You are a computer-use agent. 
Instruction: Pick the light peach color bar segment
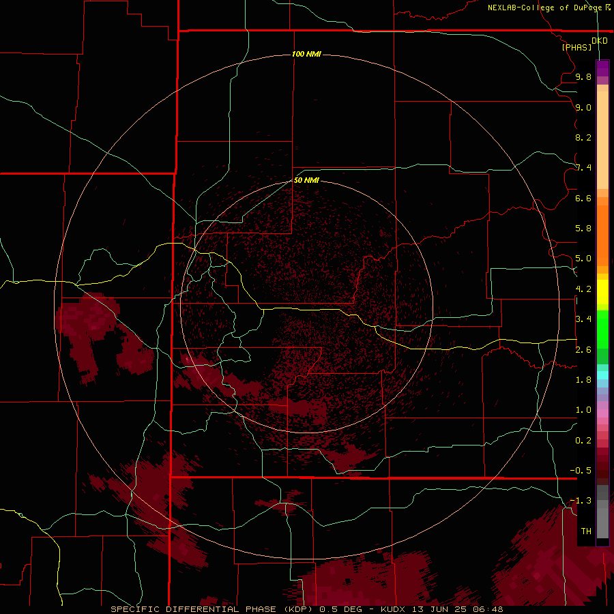[602, 140]
